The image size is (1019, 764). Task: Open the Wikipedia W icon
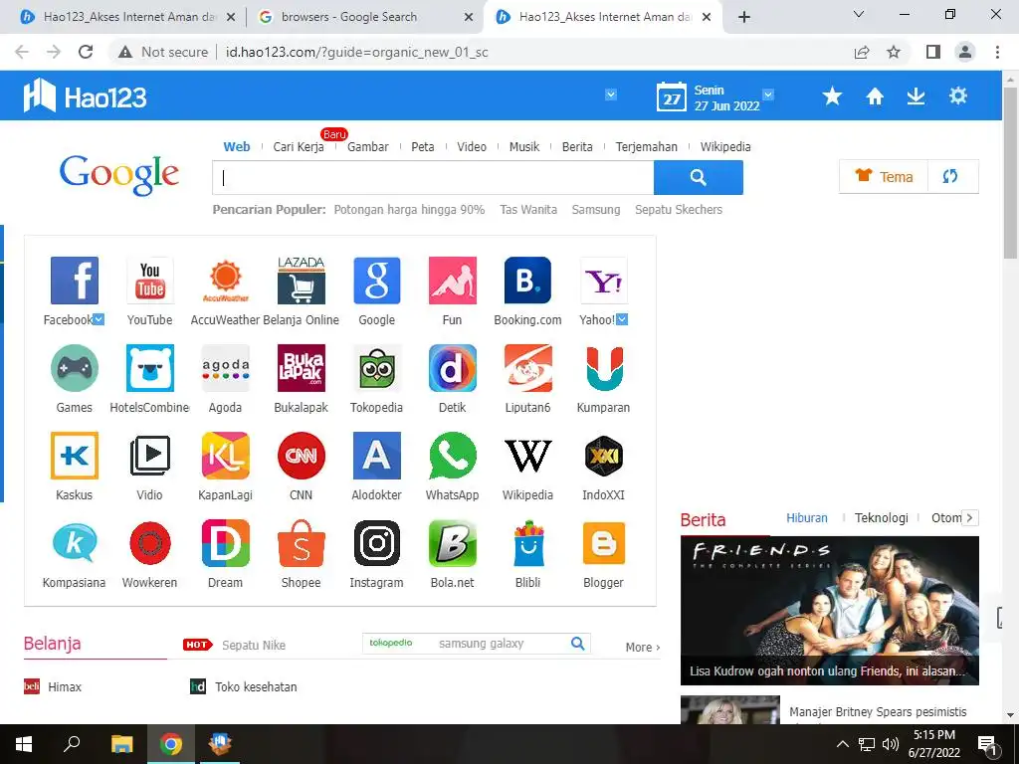527,456
